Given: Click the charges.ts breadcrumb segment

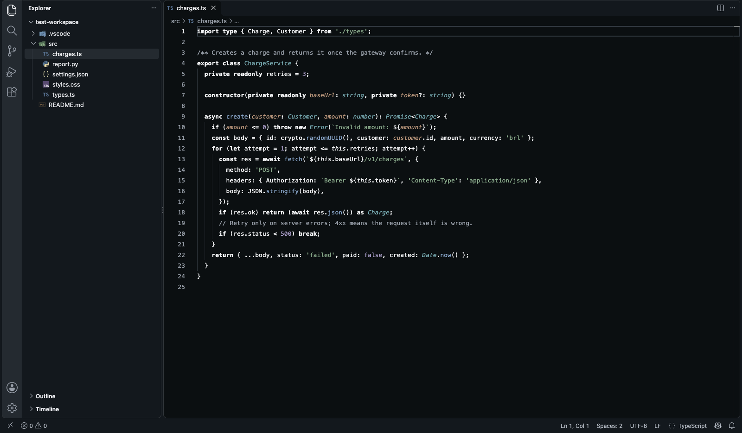Looking at the screenshot, I should [x=207, y=21].
